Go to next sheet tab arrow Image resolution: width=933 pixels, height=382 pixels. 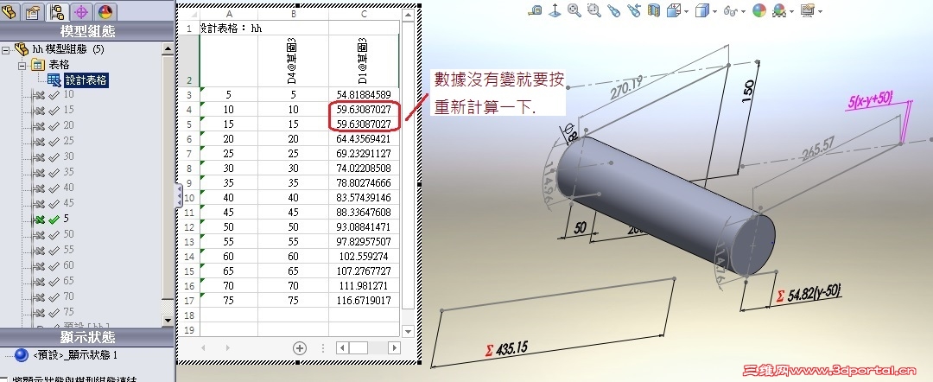point(227,347)
